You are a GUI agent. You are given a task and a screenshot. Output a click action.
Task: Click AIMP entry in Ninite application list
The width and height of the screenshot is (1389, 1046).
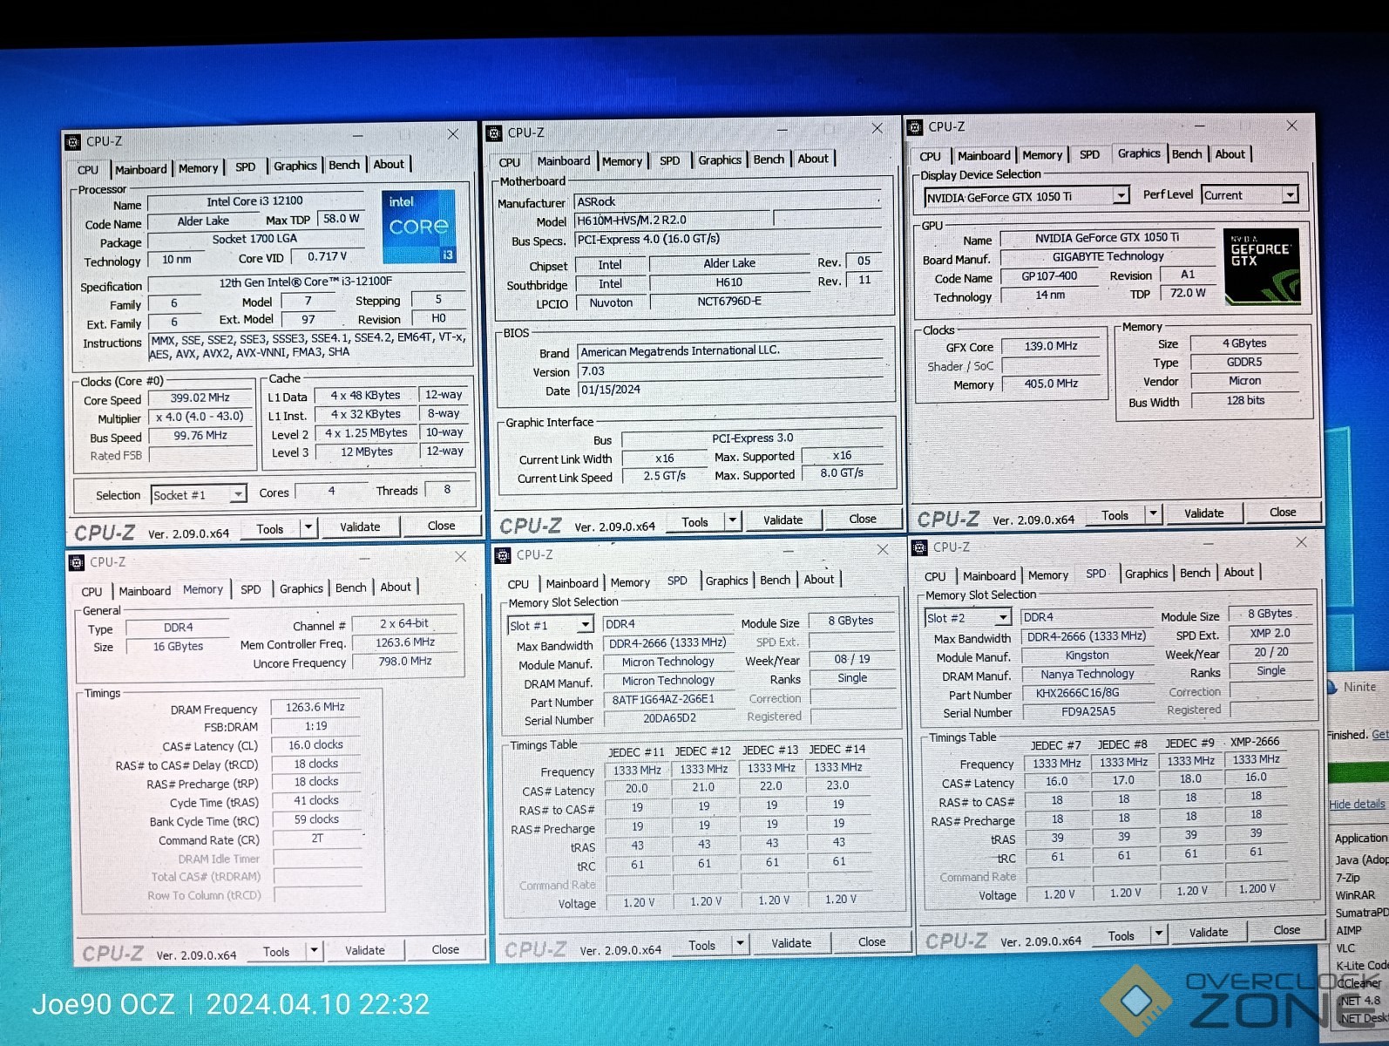(x=1349, y=930)
